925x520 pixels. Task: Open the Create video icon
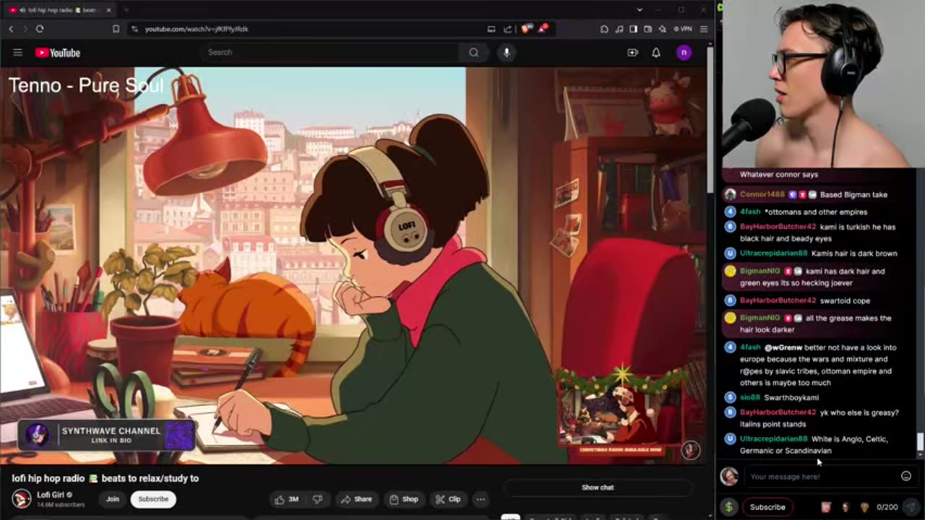click(632, 52)
